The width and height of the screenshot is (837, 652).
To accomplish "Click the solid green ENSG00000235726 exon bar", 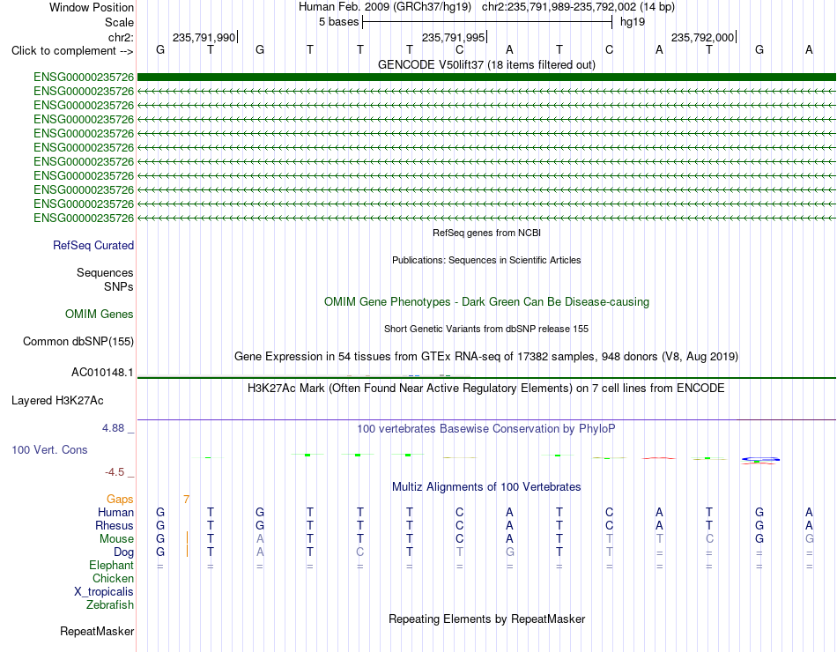I will point(486,78).
